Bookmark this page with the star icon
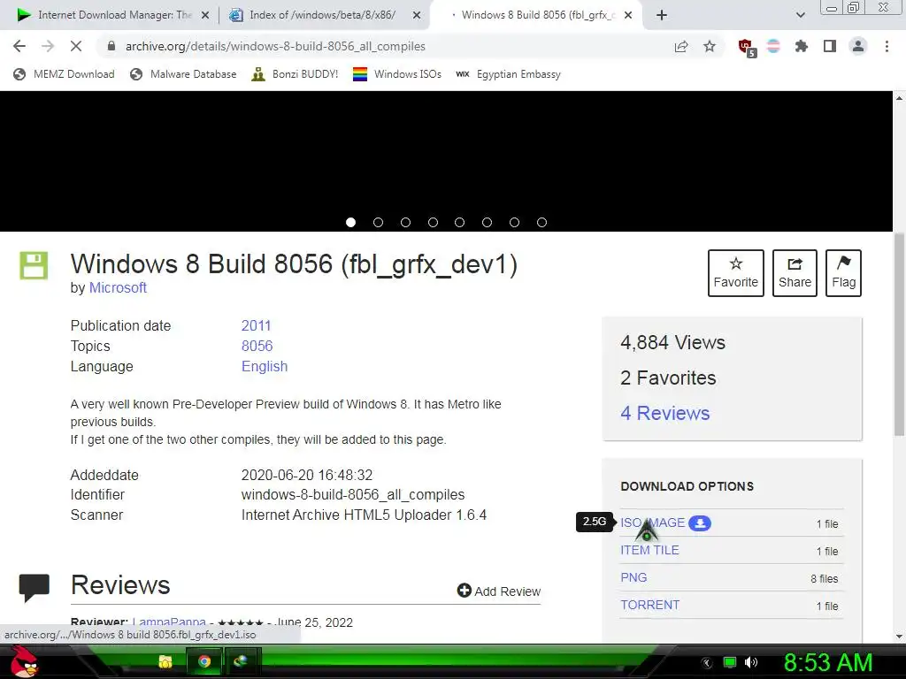Viewport: 906px width, 679px height. [710, 46]
